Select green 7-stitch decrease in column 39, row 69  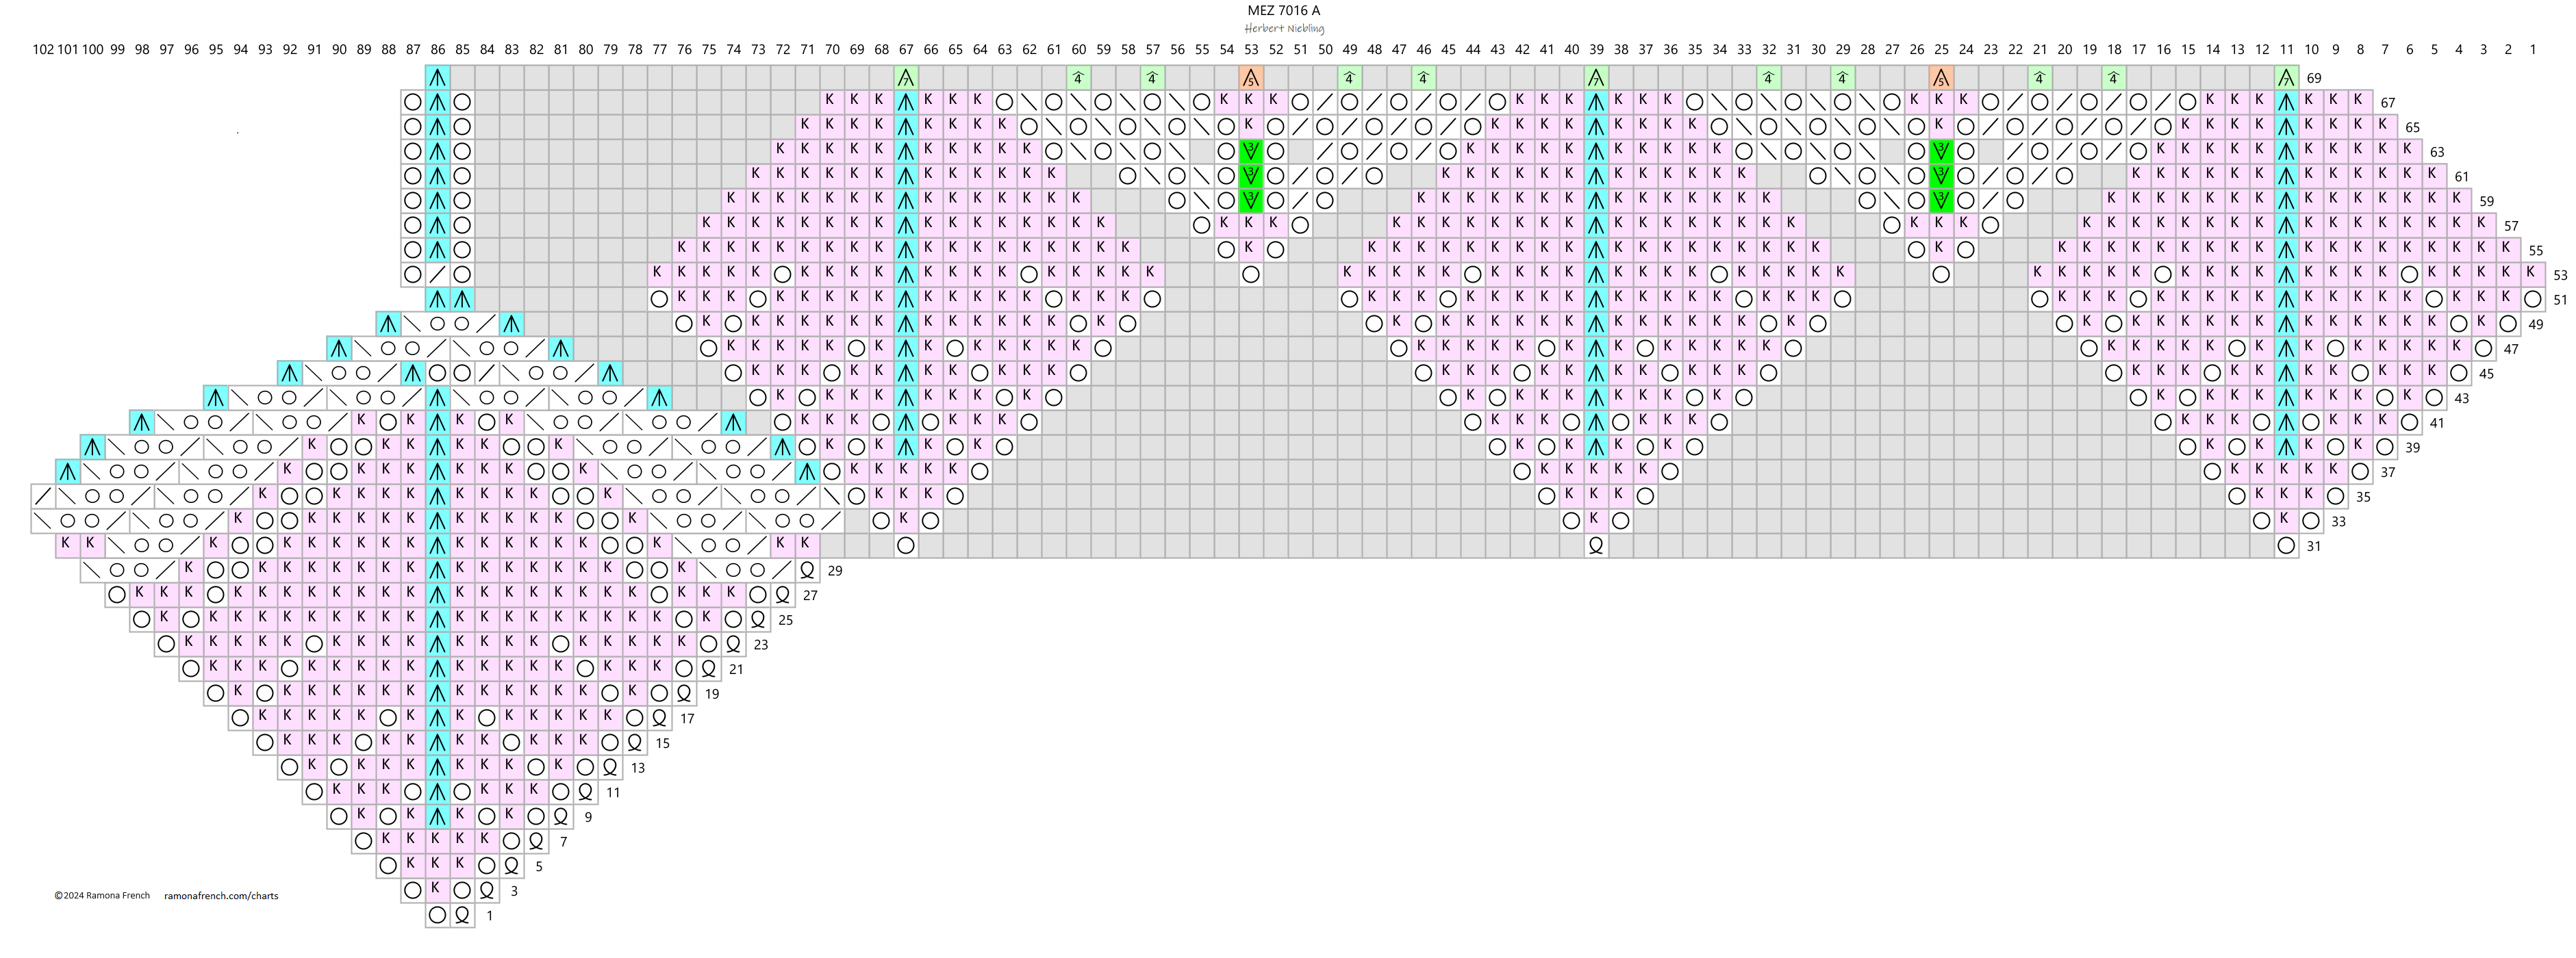pyautogui.click(x=1595, y=78)
